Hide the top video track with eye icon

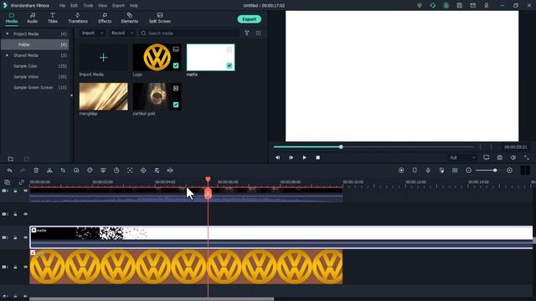click(x=26, y=191)
